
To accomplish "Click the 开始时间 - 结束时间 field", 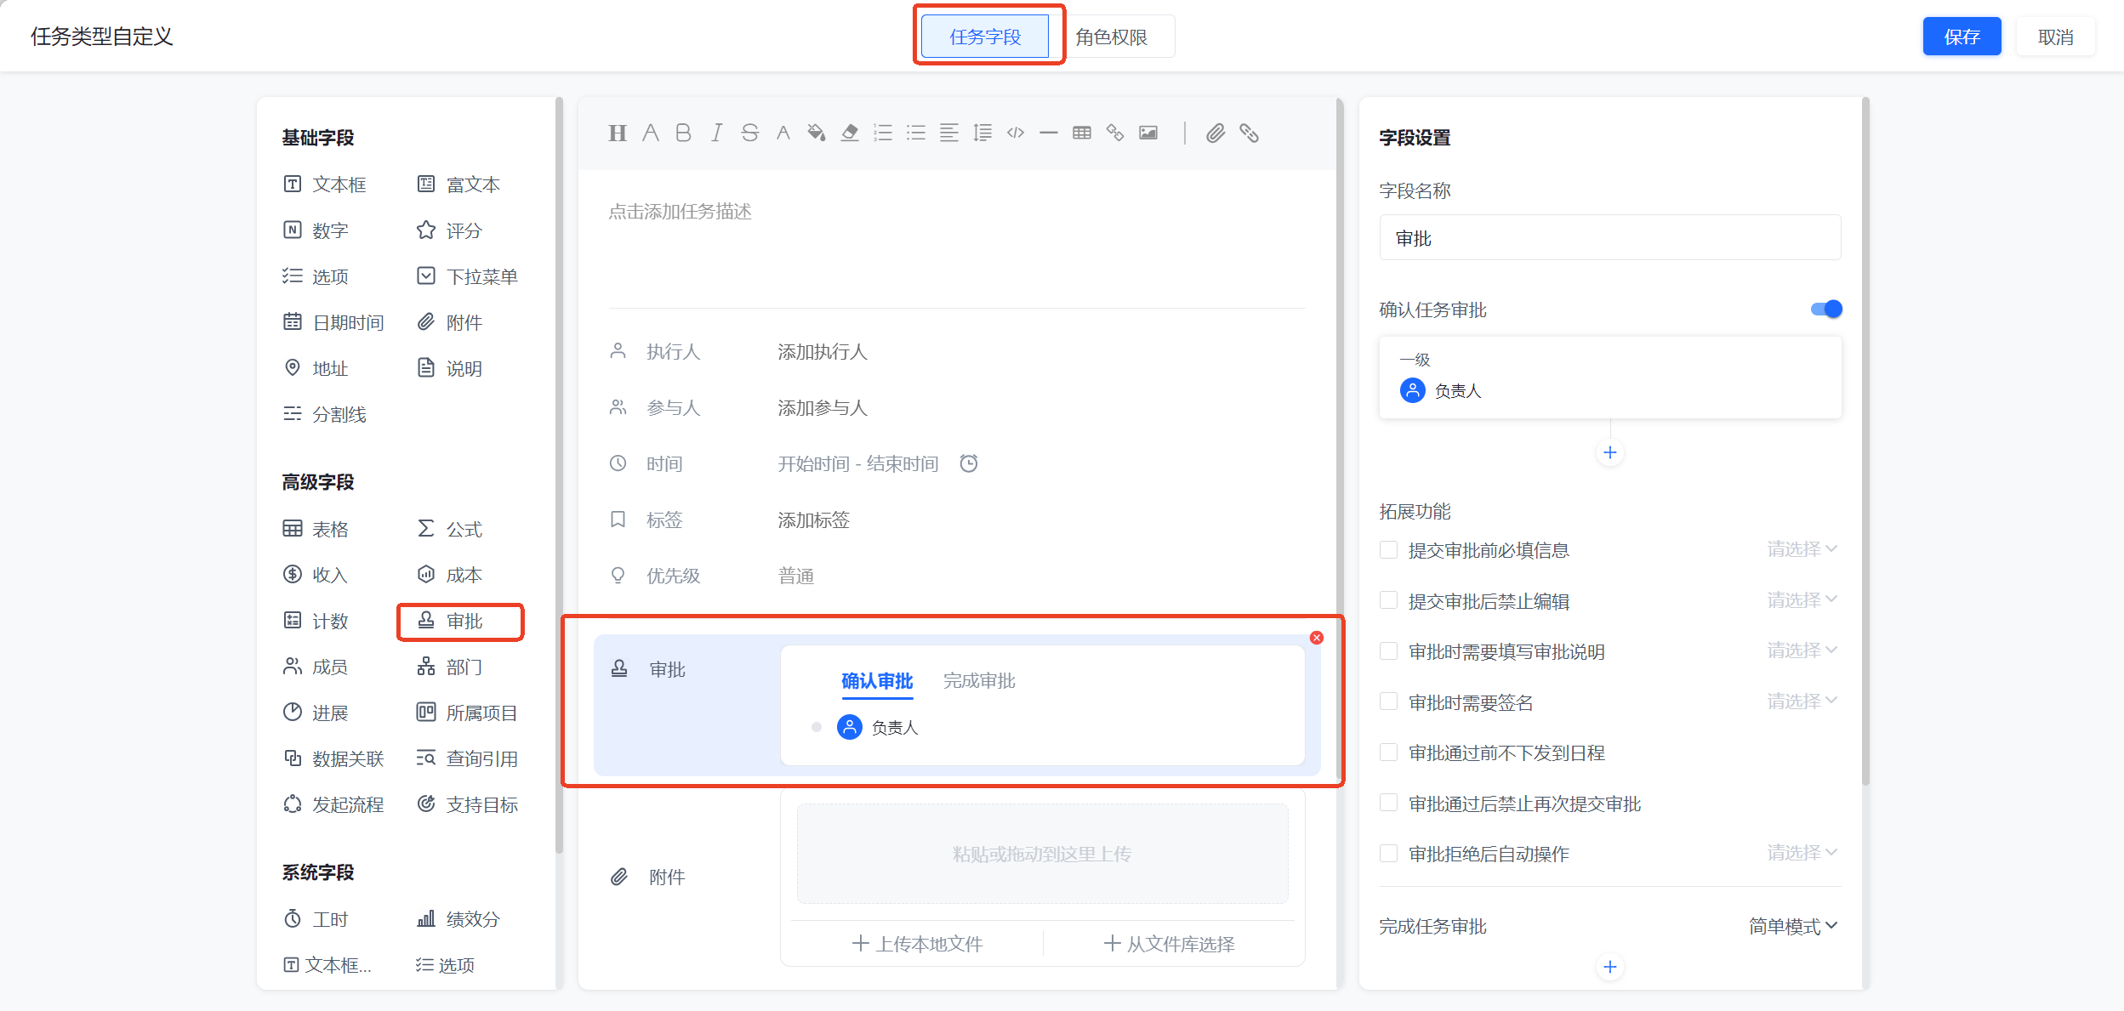I will click(858, 463).
